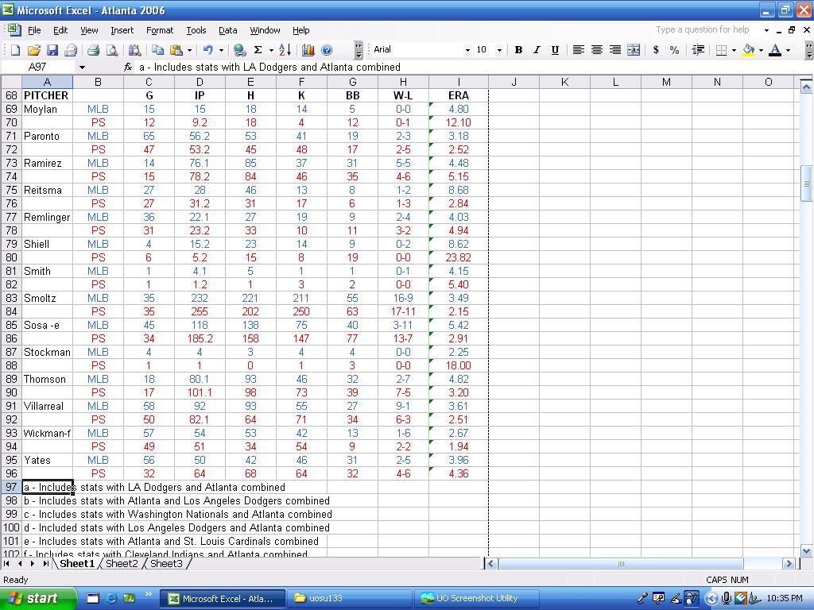Jump to last sheet tab arrow
Viewport: 814px width, 610px height.
[45, 563]
